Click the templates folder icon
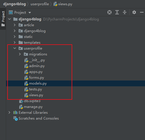The height and width of the screenshot is (140, 145). 21,43
